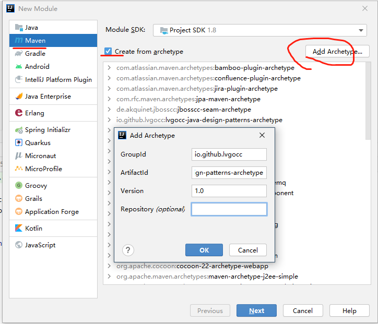This screenshot has width=378, height=324.
Task: Select the Application Forge icon
Action: pyautogui.click(x=19, y=211)
